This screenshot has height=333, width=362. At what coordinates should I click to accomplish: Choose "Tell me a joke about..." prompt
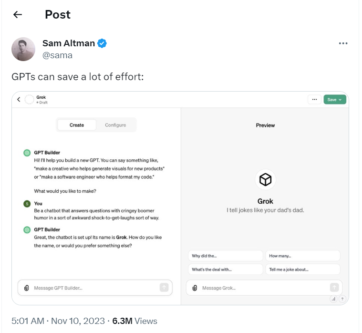pos(303,270)
